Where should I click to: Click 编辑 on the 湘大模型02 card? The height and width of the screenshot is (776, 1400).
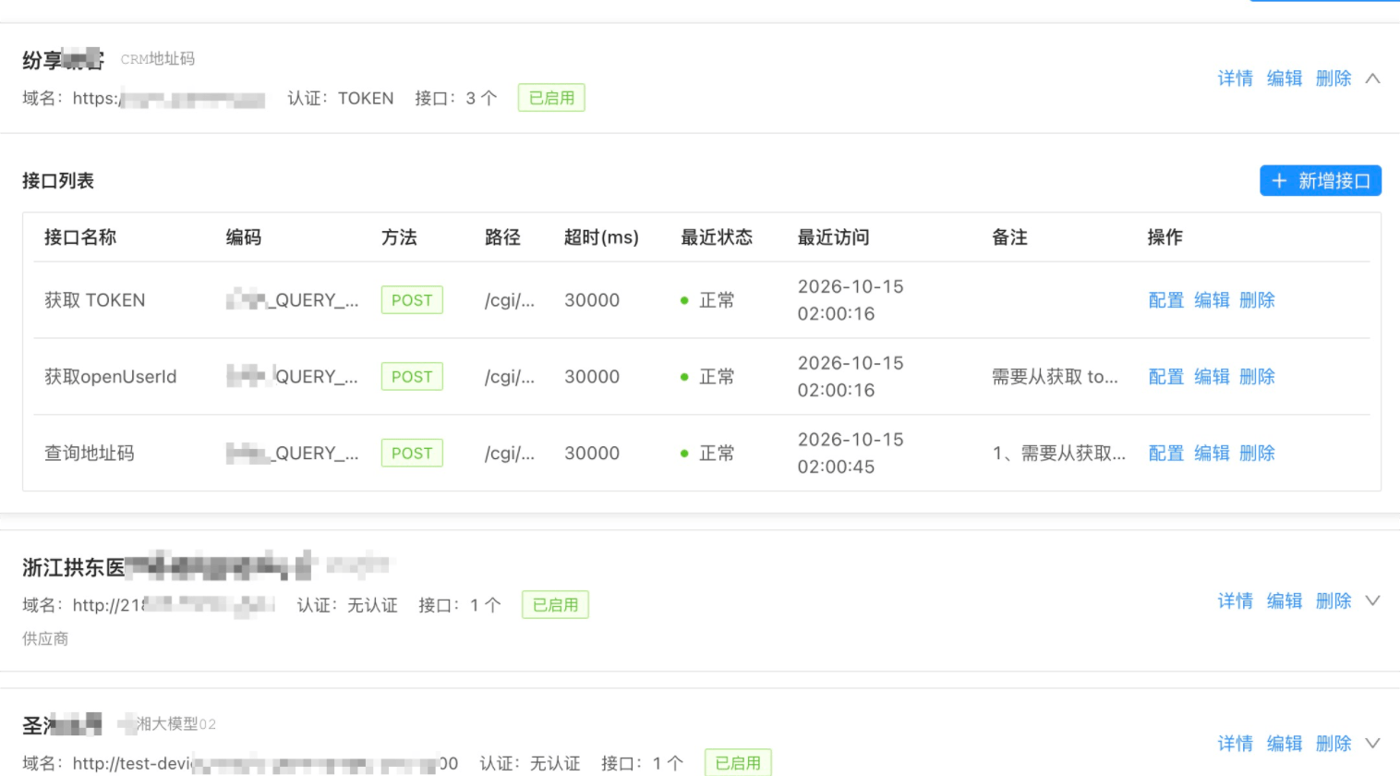[x=1285, y=744]
